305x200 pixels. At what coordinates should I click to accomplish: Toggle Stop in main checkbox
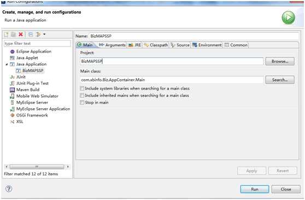coord(82,102)
